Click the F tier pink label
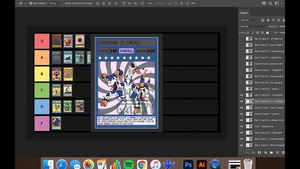Viewport: 300px width, 169px height. pyautogui.click(x=42, y=123)
